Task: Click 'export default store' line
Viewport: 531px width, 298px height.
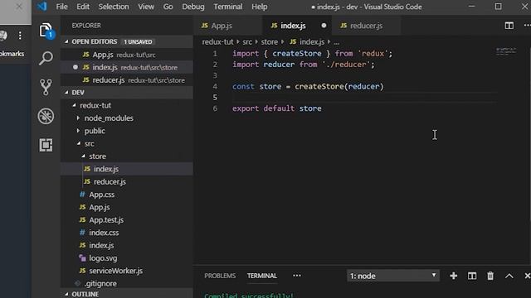Action: pos(276,108)
